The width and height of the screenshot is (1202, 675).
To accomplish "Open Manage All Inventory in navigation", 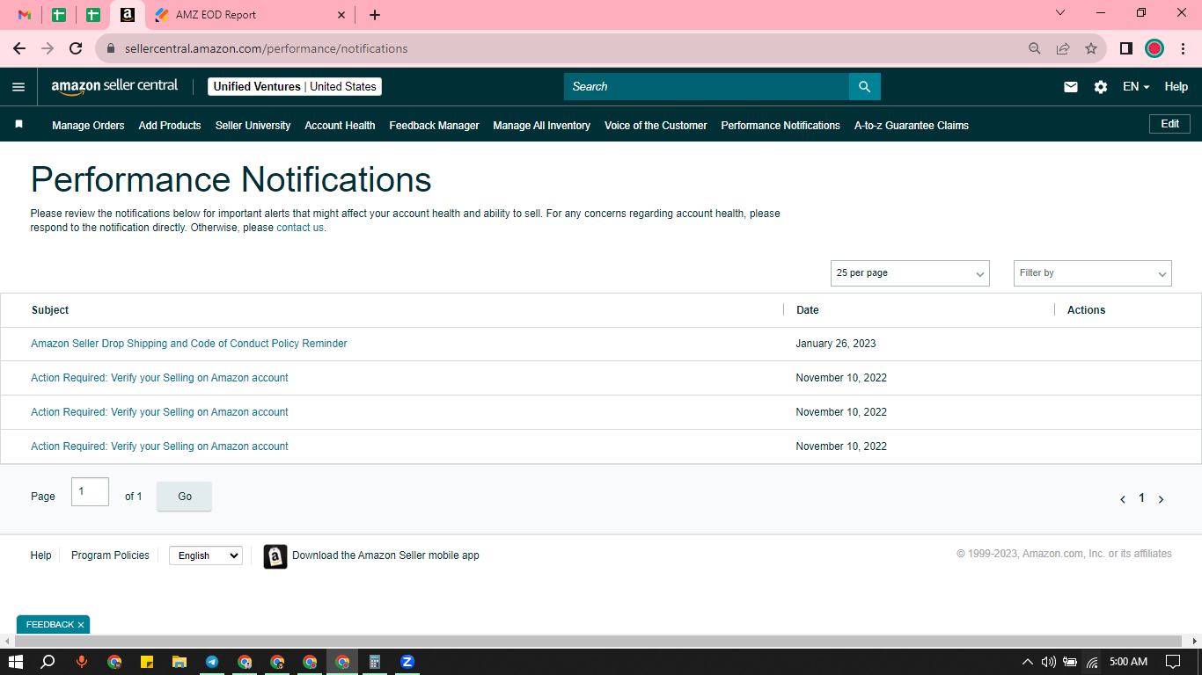I will click(x=541, y=126).
